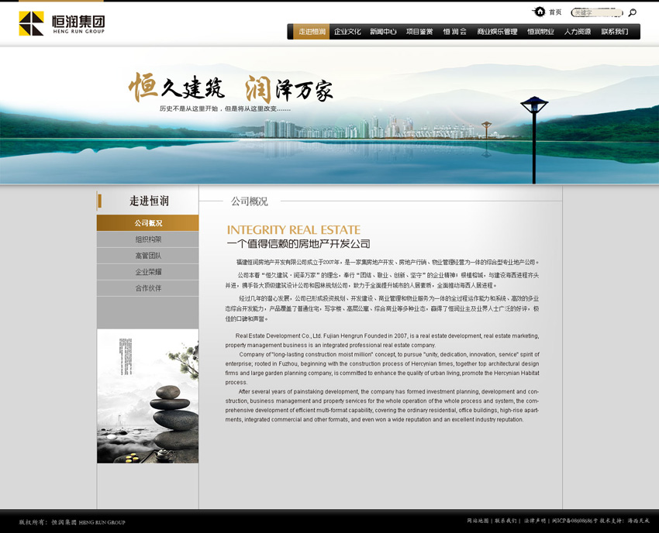
Task: Open the 项目鉴赏 menu item
Action: click(x=419, y=32)
